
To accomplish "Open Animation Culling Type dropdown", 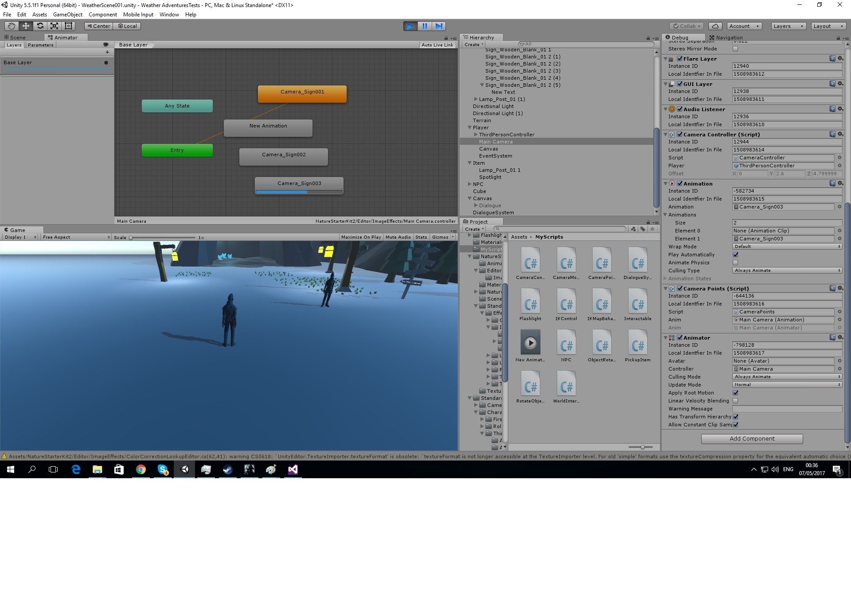I will click(787, 271).
